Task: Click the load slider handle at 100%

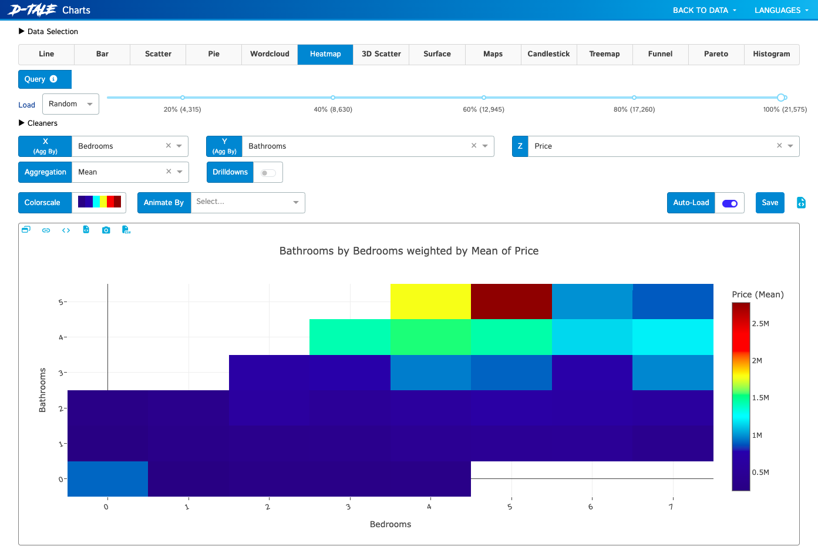Action: 781,98
